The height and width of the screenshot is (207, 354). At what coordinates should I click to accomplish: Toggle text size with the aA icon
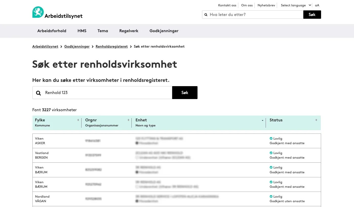point(317,5)
